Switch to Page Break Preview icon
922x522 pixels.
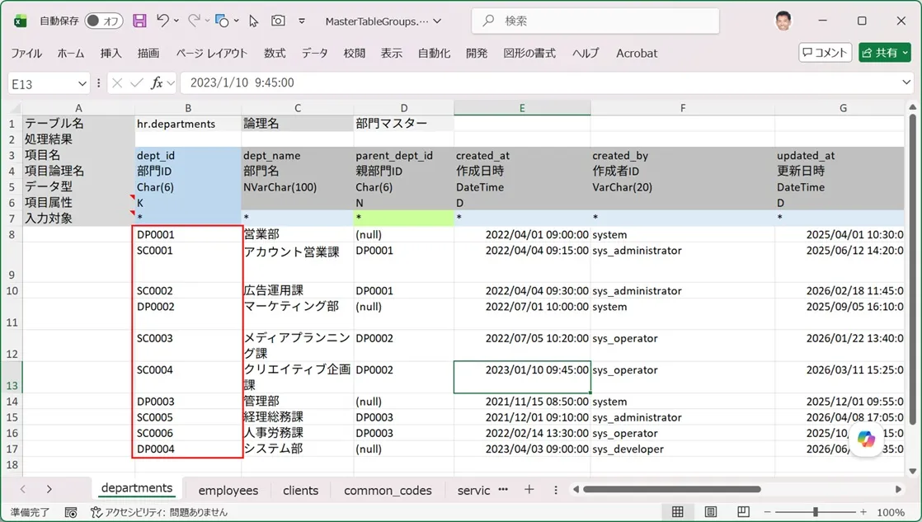(743, 512)
